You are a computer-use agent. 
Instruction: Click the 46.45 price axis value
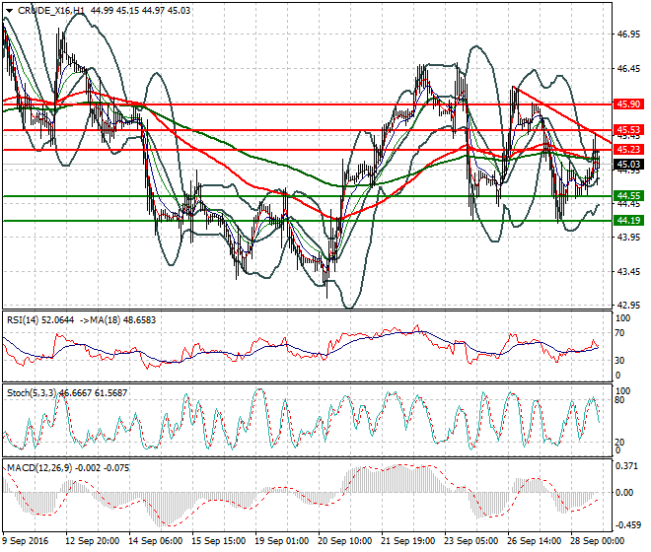tap(628, 68)
